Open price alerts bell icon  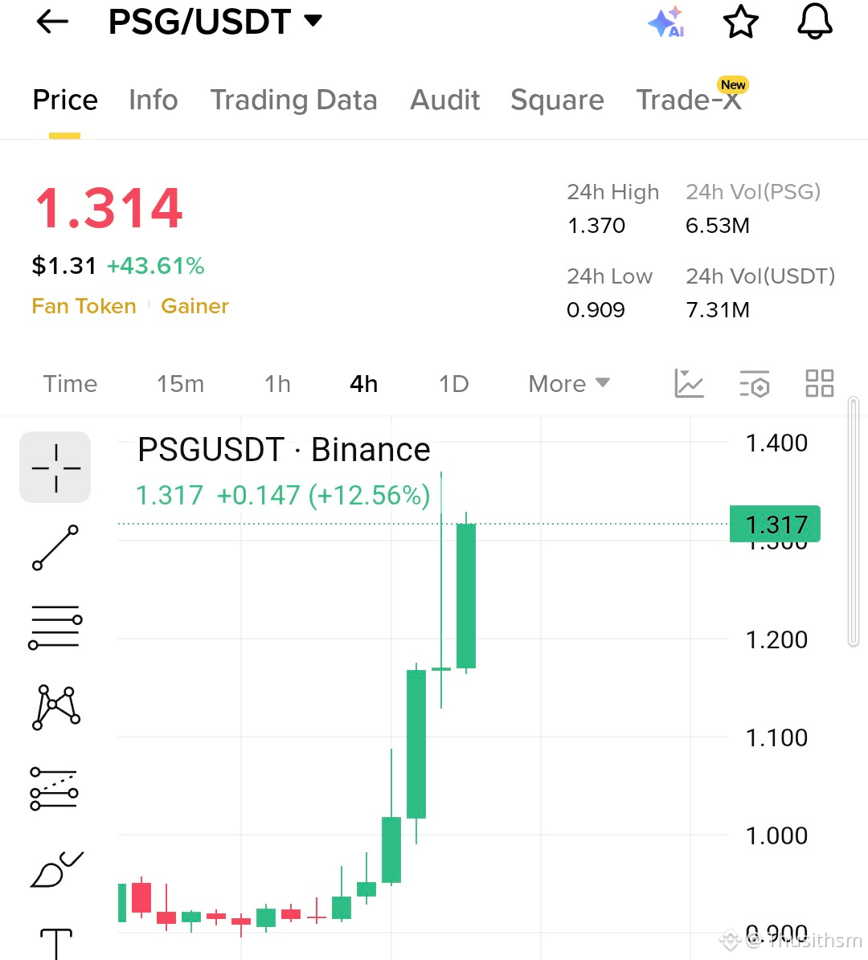[815, 22]
